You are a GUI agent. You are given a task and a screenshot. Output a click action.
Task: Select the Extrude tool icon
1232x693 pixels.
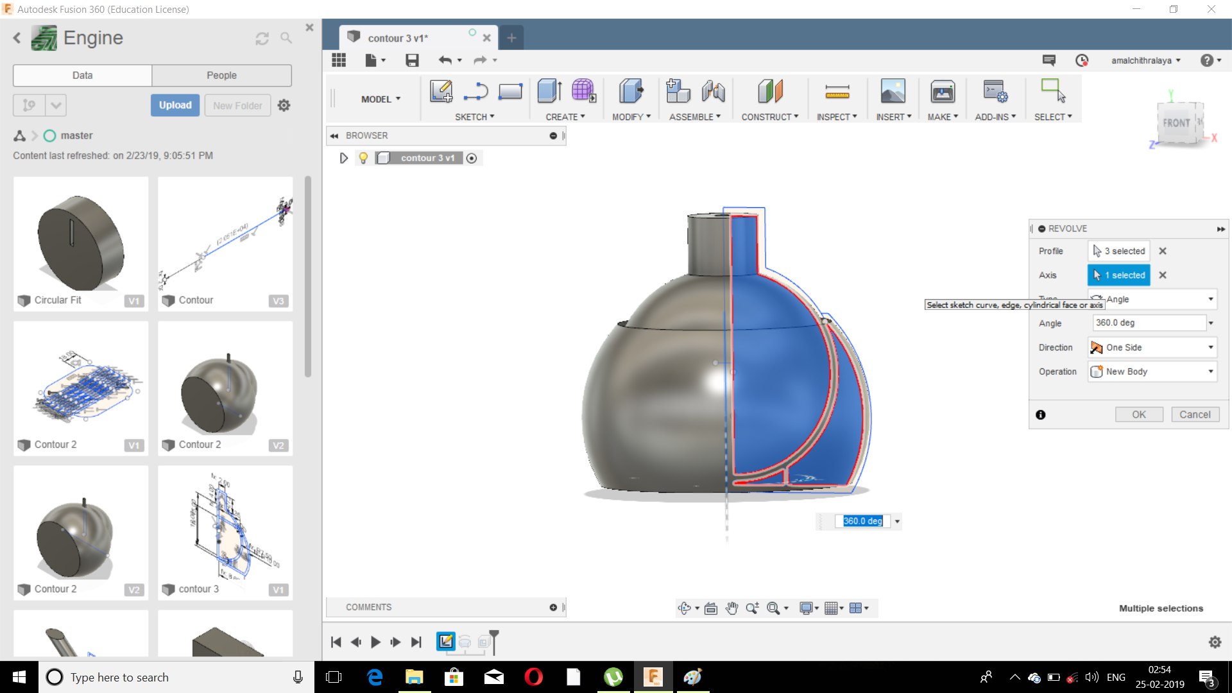click(x=549, y=92)
